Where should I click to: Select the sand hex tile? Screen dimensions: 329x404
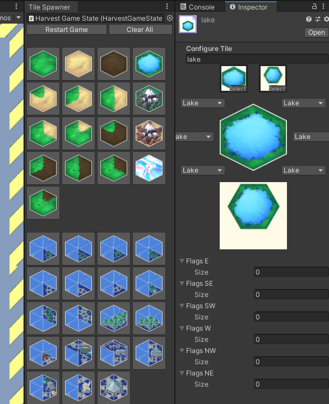(x=78, y=64)
